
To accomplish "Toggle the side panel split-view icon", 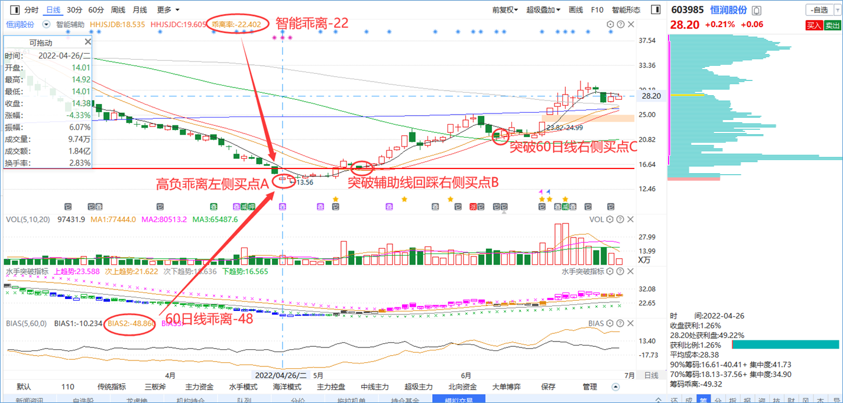I will click(655, 9).
